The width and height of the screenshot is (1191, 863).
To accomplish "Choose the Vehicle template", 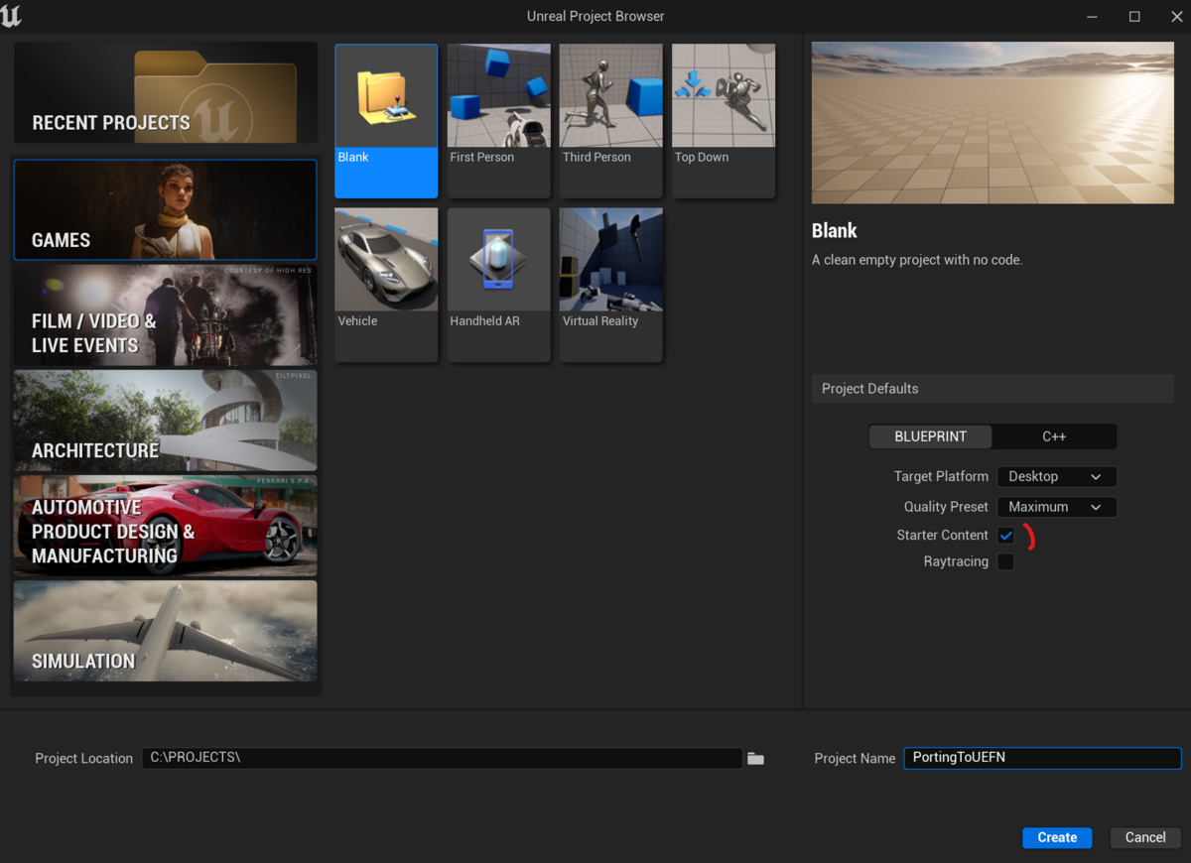I will pyautogui.click(x=386, y=285).
